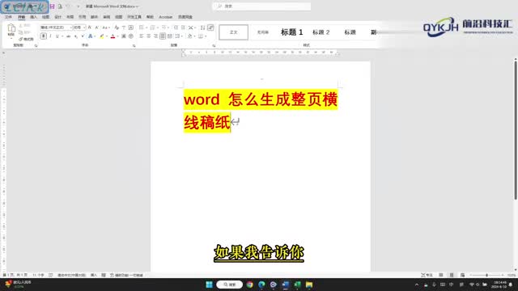Select the 正文 style

234,32
